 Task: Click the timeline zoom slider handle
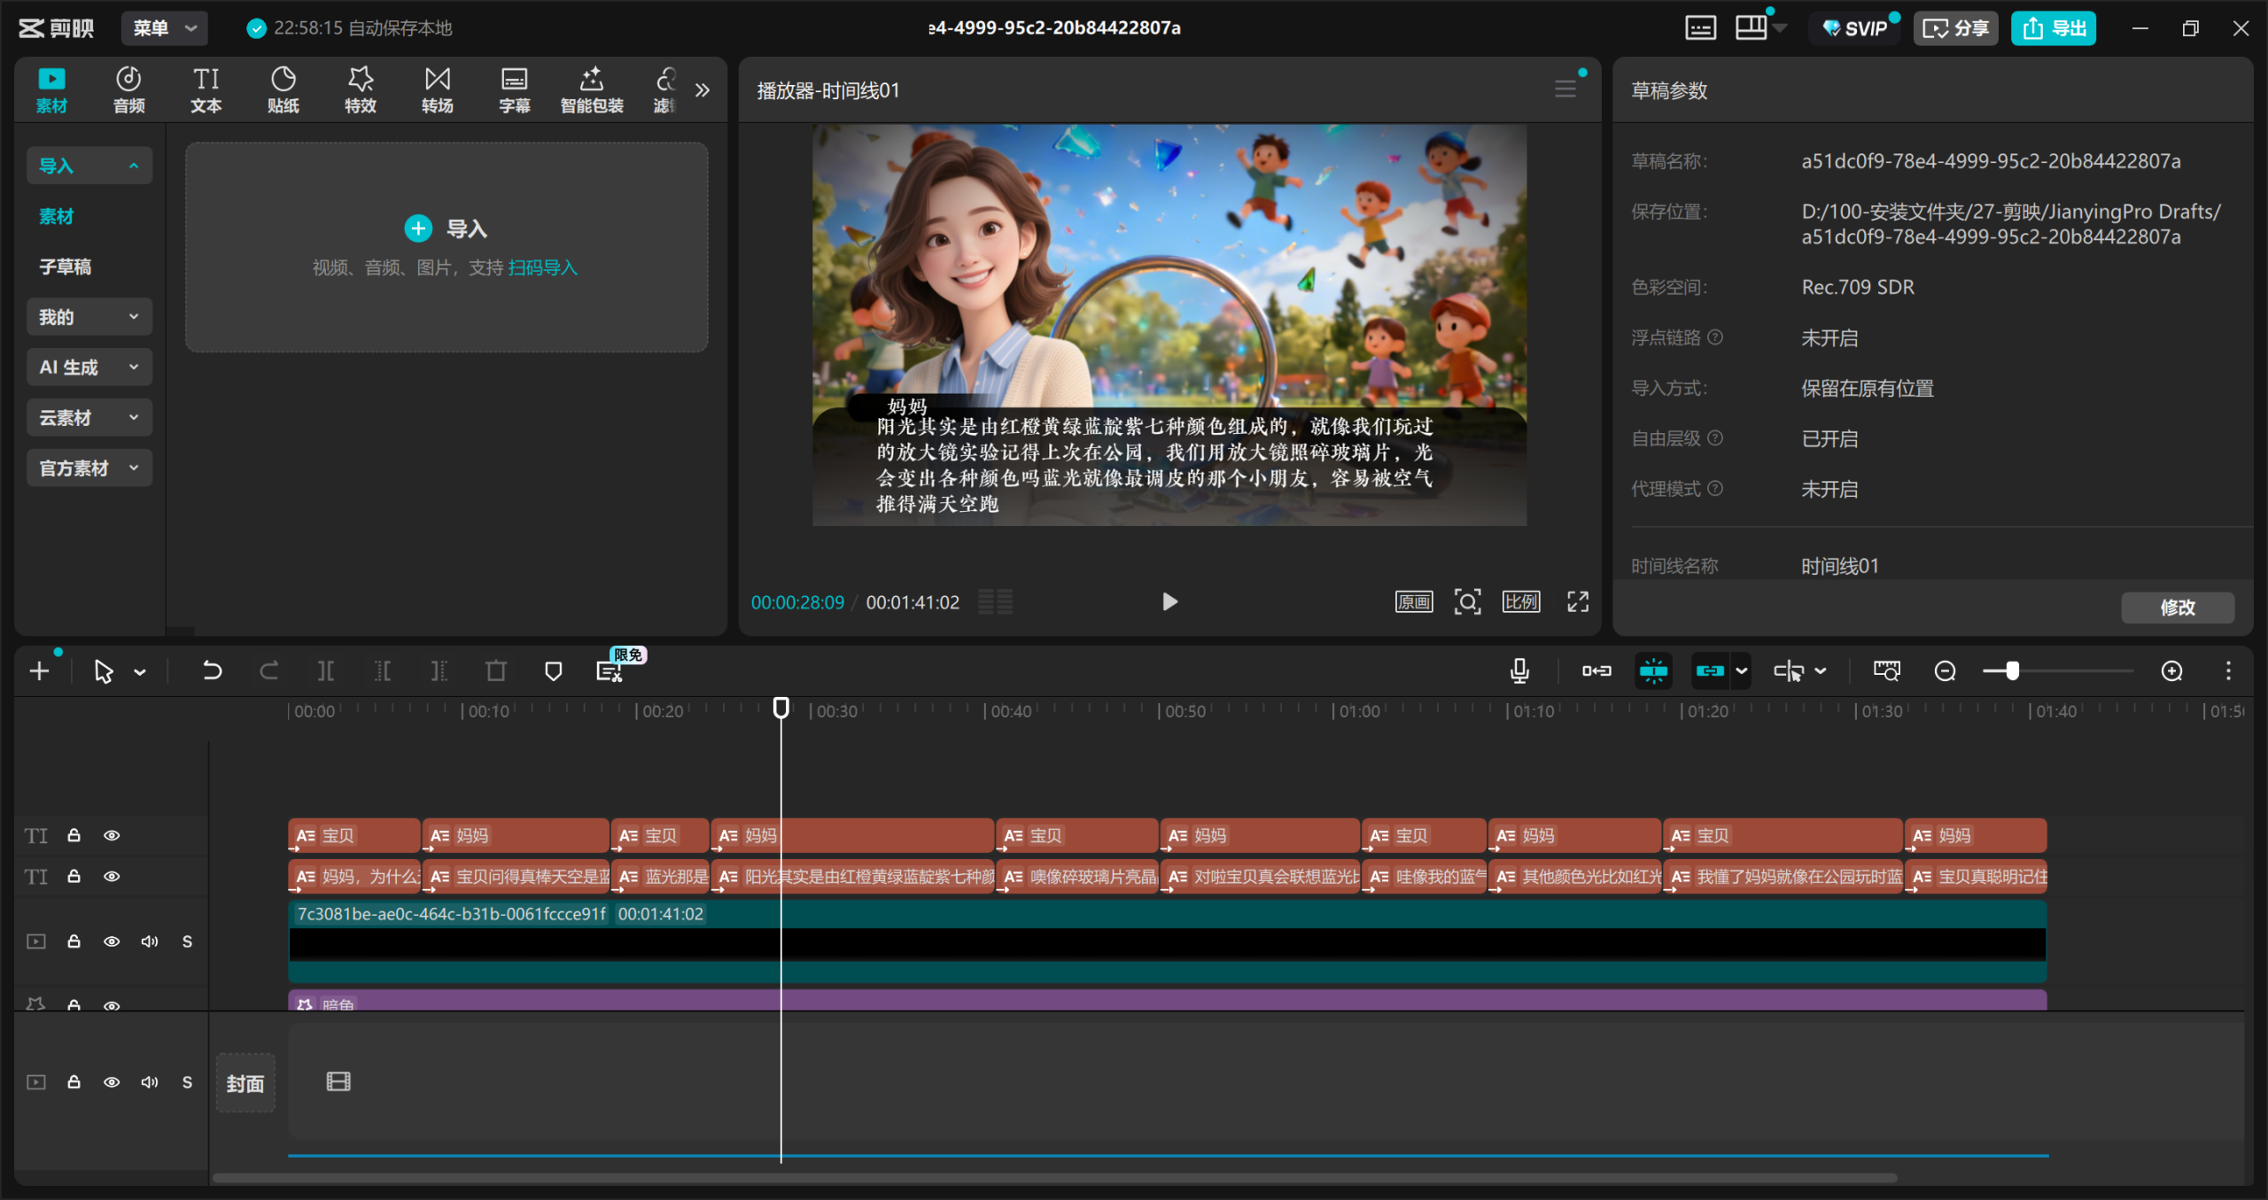click(x=2012, y=670)
